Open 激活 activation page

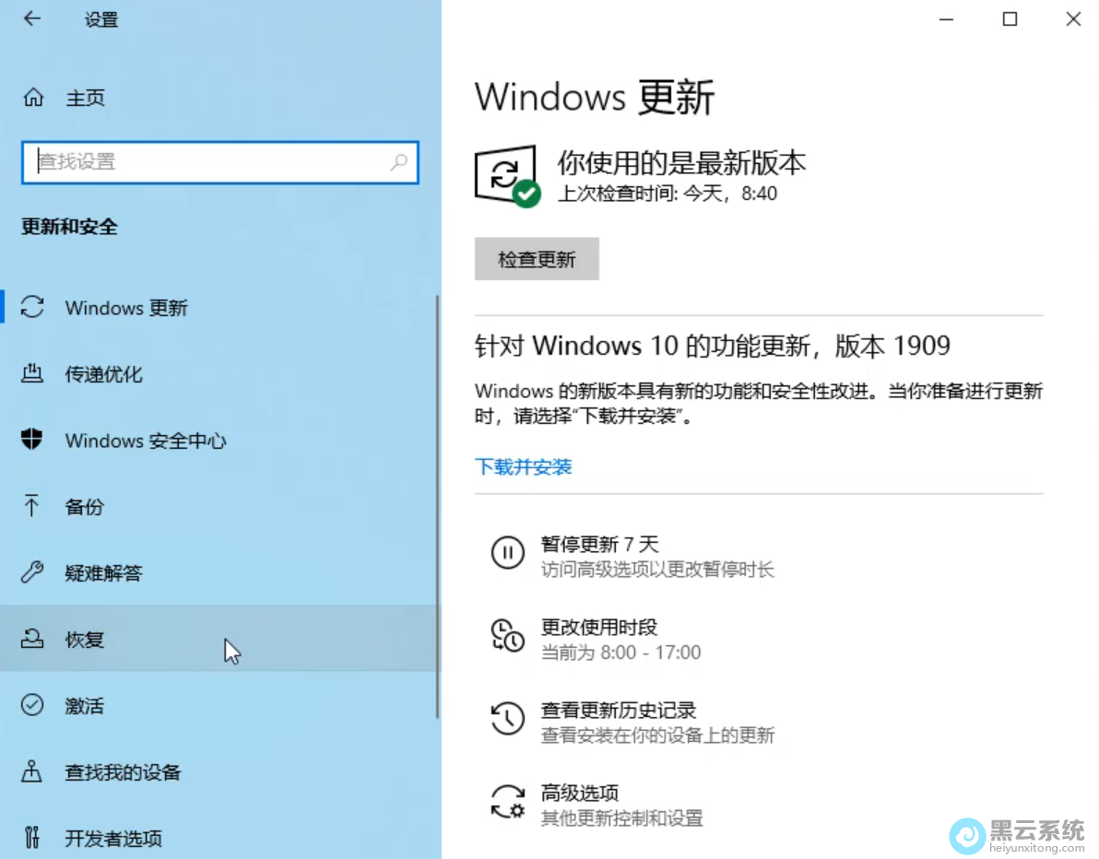pos(84,706)
